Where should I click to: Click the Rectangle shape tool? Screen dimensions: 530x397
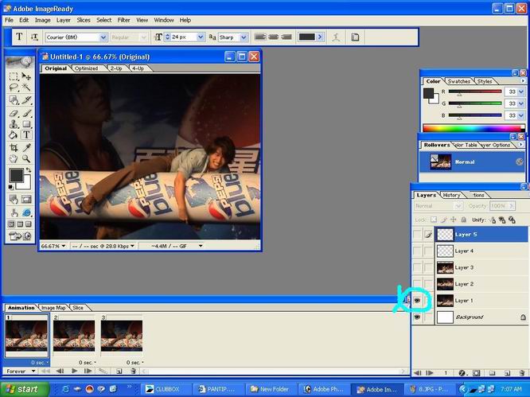click(x=26, y=123)
